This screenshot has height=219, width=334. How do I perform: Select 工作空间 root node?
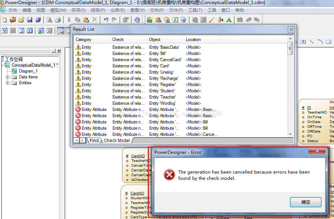[14, 59]
